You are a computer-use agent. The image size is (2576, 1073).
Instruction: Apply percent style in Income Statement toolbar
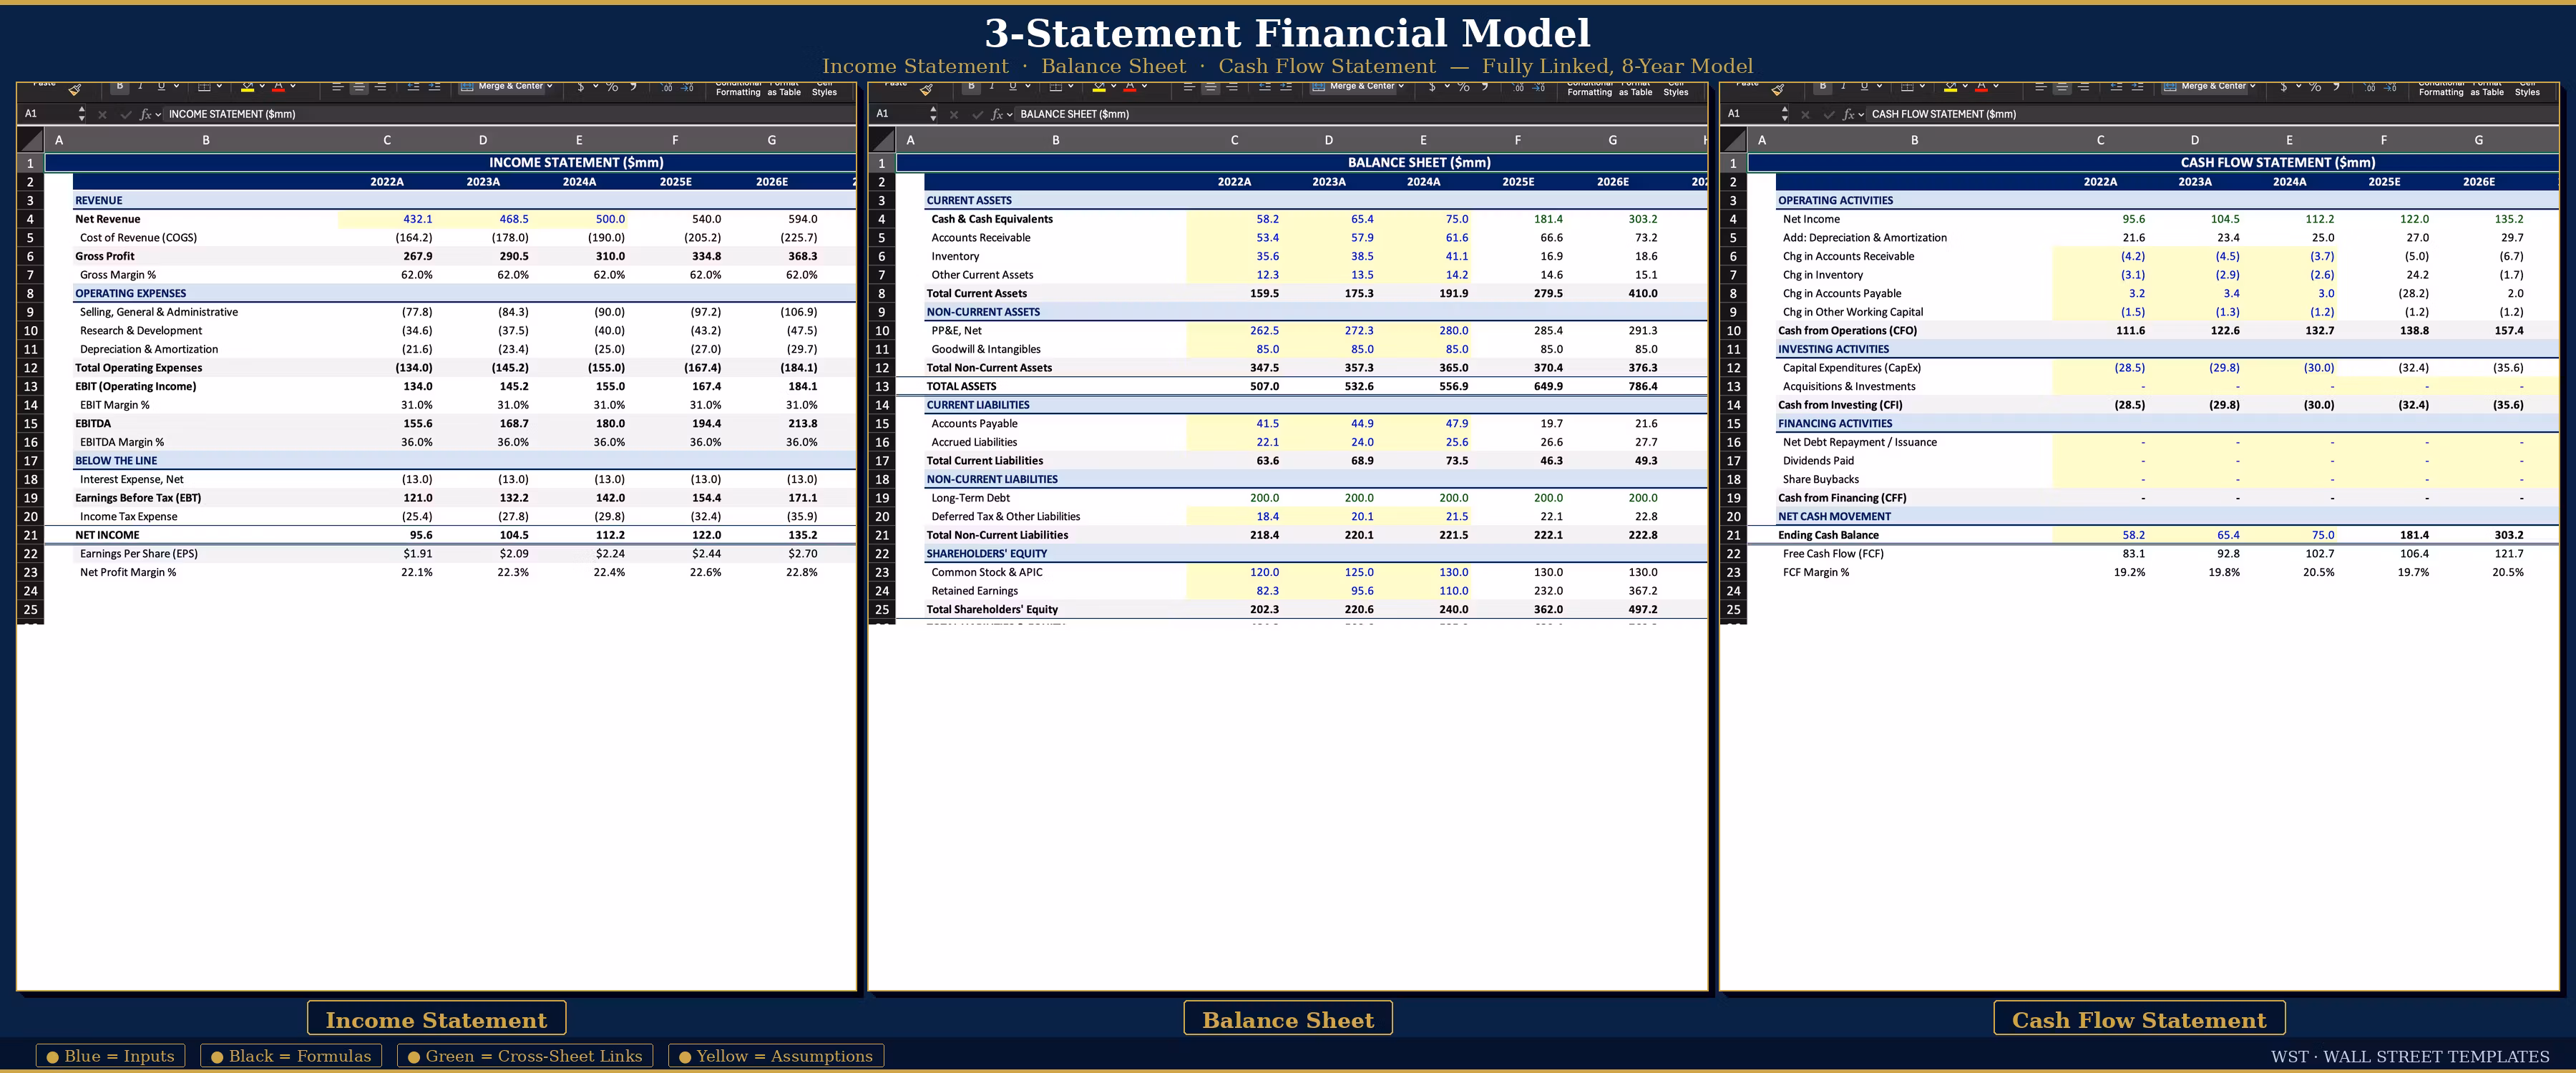[613, 87]
